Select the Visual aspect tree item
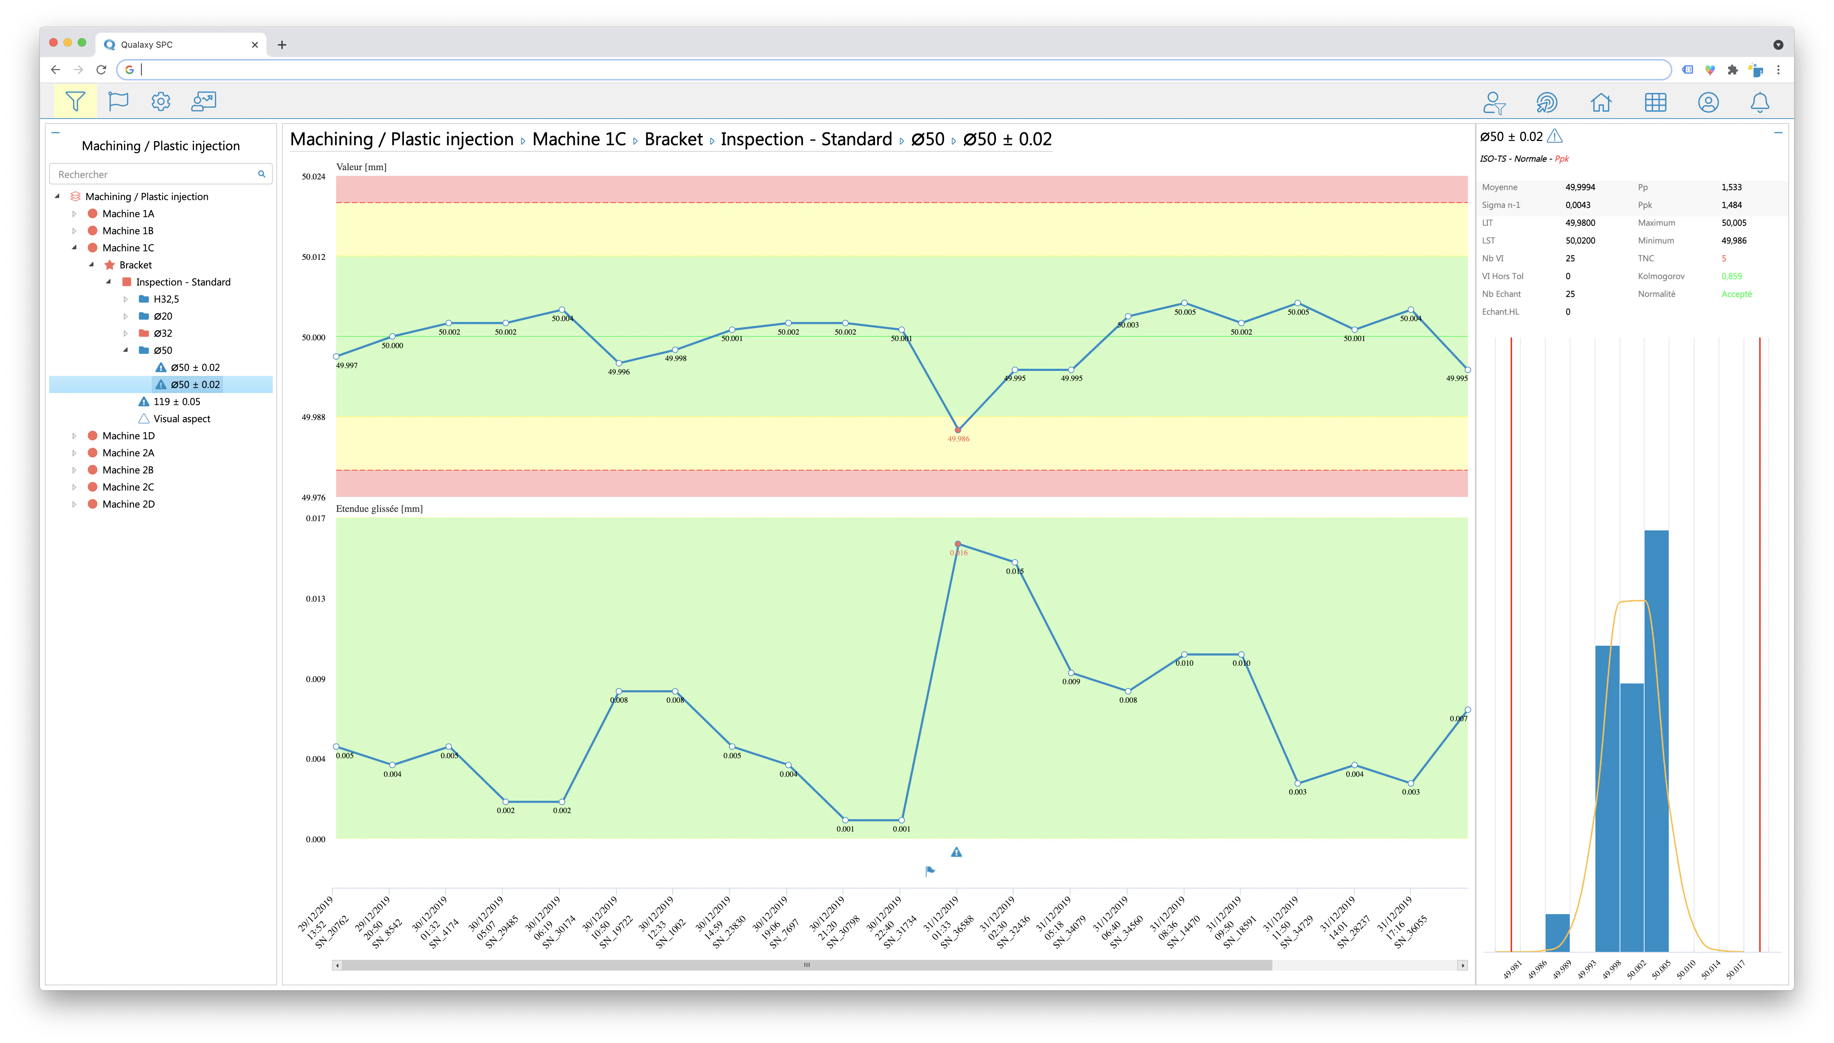 [x=181, y=418]
